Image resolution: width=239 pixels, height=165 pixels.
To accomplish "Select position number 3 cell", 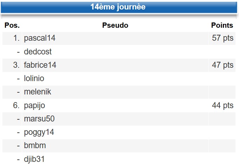I will (x=16, y=65).
